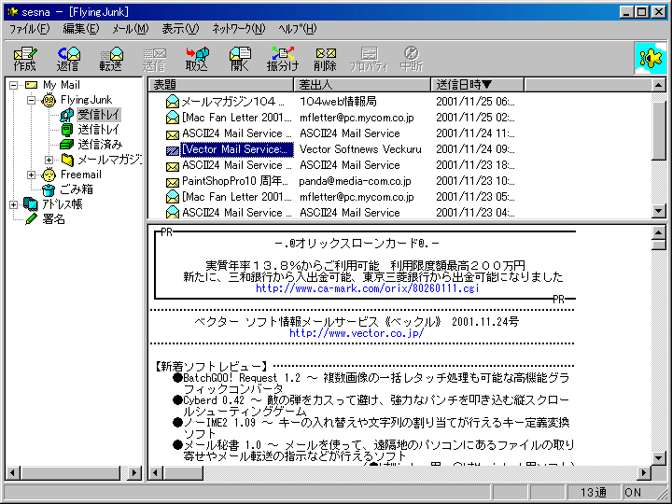Image resolution: width=672 pixels, height=504 pixels.
Task: Select the Freemail account
Action: (x=80, y=175)
